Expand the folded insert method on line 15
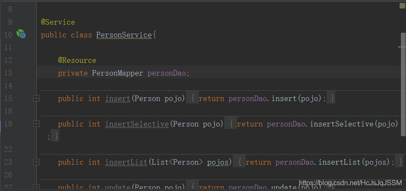 click(x=36, y=98)
